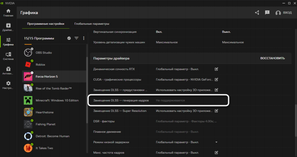
Task: Click the feedback notification icon
Action: click(267, 12)
